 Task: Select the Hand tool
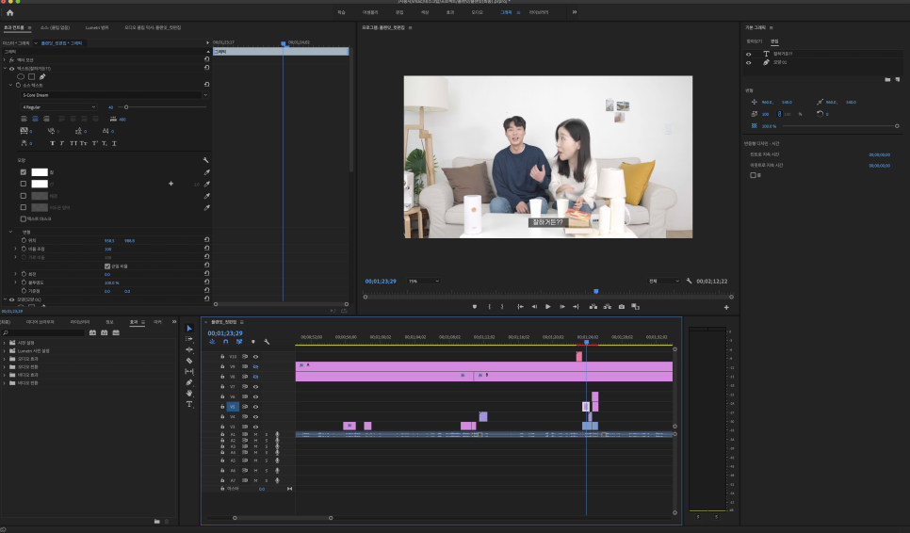189,394
